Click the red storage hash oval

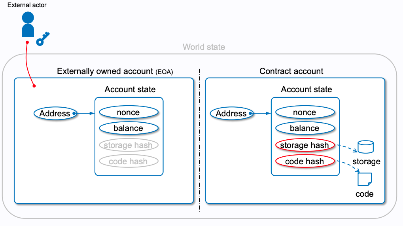click(x=305, y=145)
